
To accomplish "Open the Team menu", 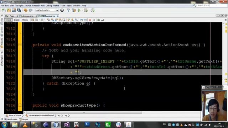I will pyautogui.click(x=63, y=6).
